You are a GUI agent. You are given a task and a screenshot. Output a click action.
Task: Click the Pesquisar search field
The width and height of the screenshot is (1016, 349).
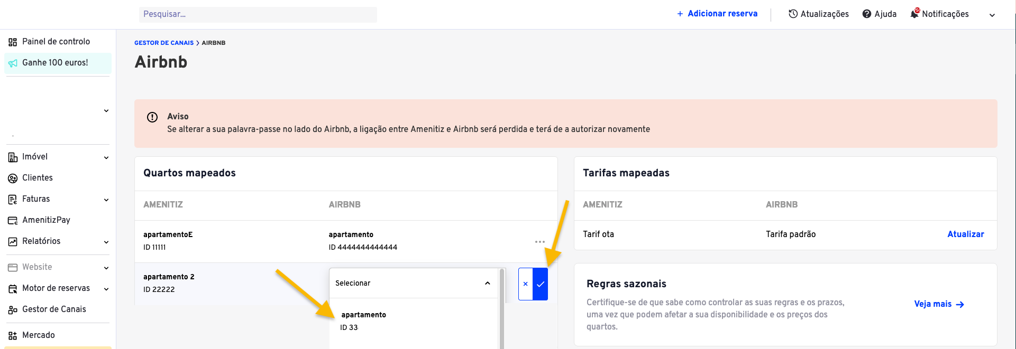pos(258,14)
